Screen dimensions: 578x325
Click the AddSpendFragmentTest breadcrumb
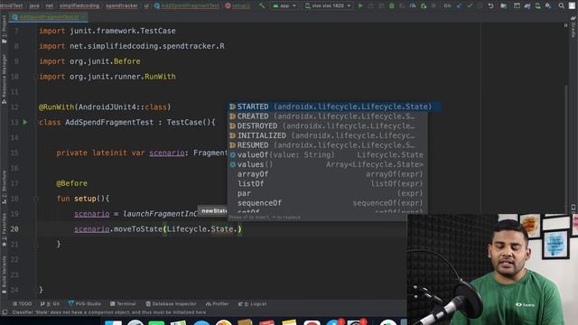[x=187, y=5]
